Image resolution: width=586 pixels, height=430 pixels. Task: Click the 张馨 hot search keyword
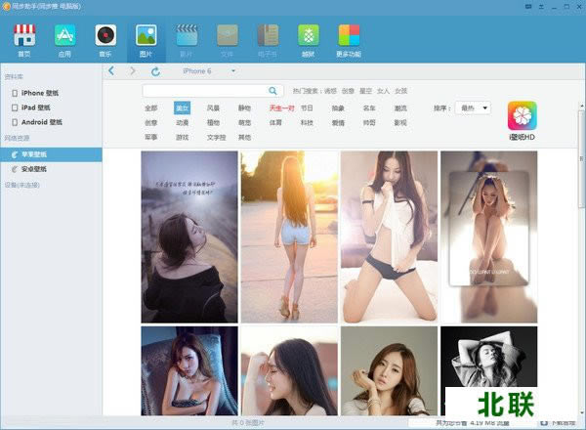(x=348, y=91)
